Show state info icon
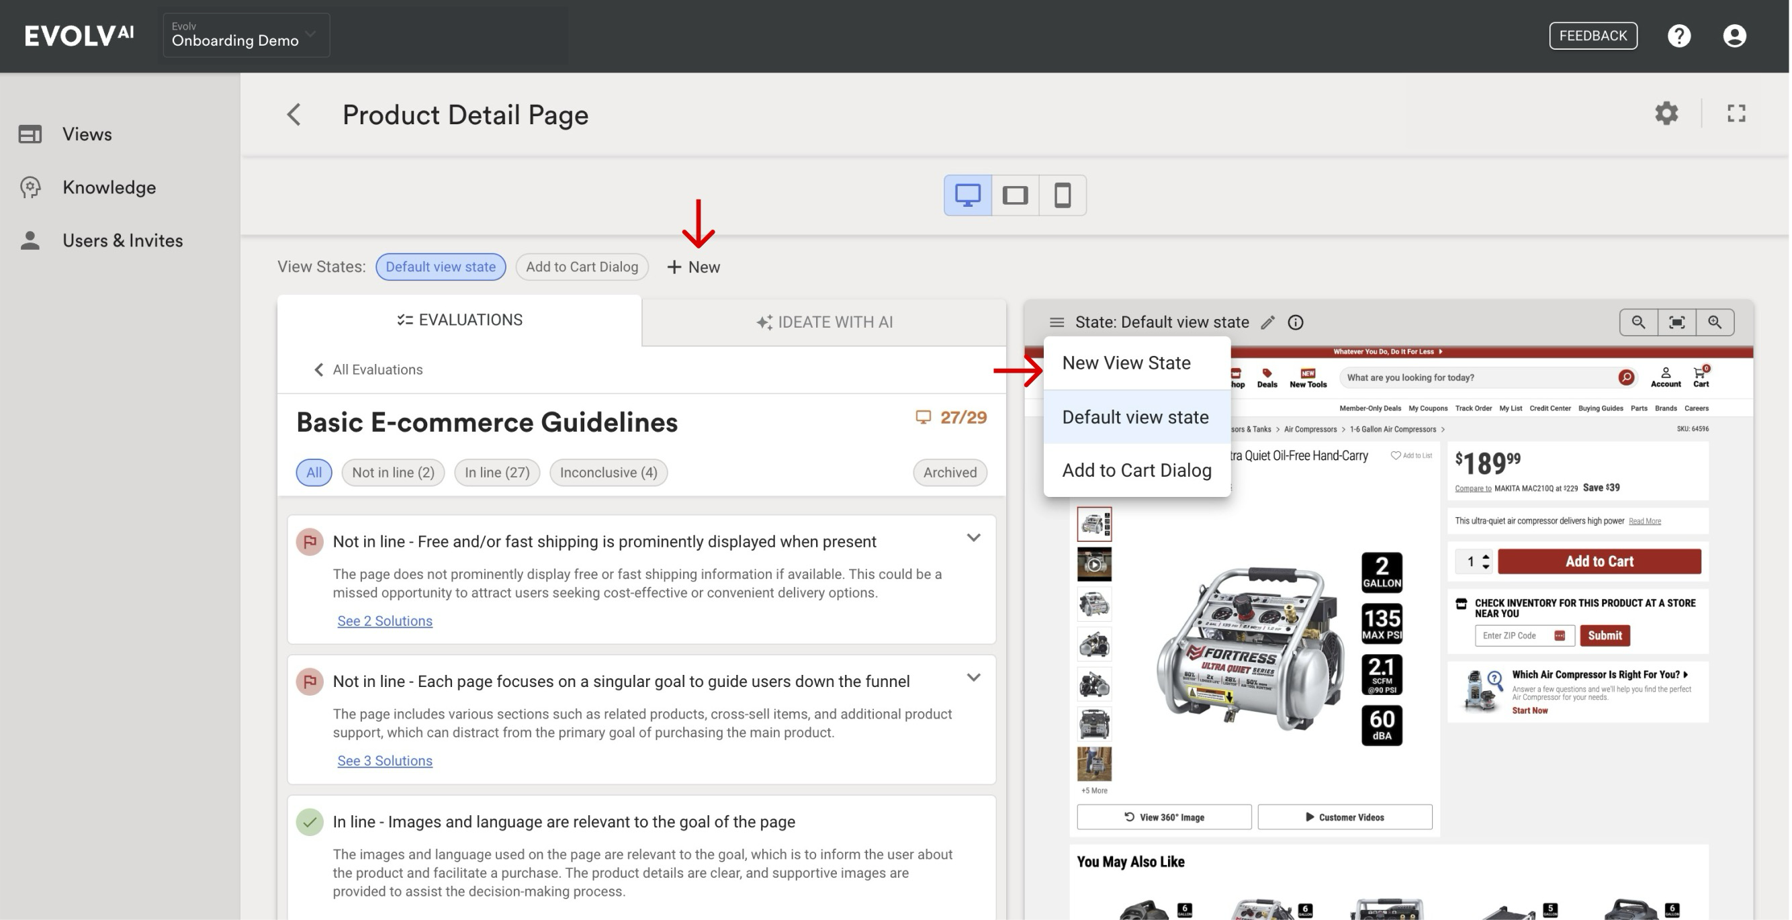Screen dimensions: 1792x920 1294,322
